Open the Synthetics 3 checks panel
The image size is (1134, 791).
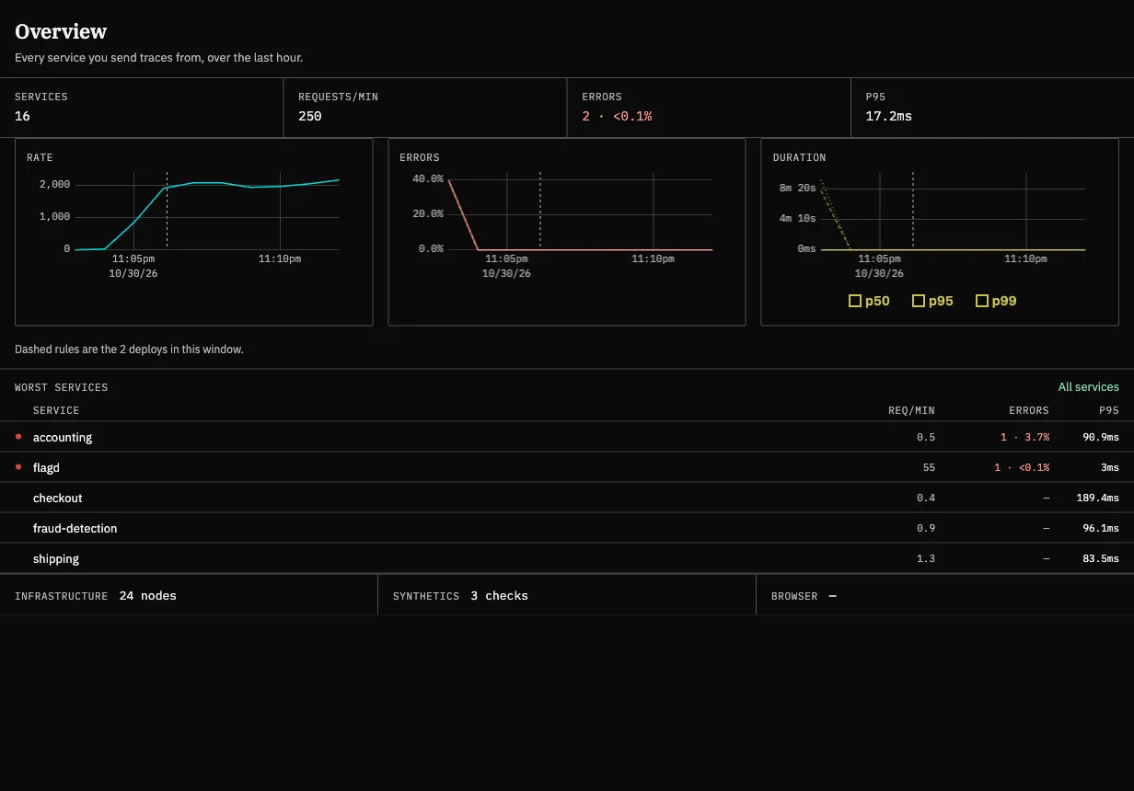567,595
